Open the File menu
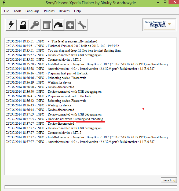179x191 pixels. [x=6, y=11]
